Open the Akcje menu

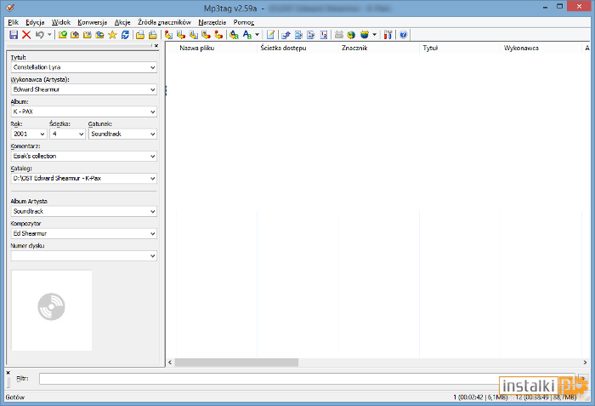pyautogui.click(x=122, y=22)
